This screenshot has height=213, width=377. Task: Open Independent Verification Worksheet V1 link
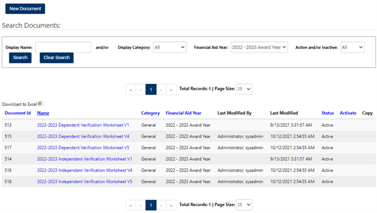coord(85,159)
